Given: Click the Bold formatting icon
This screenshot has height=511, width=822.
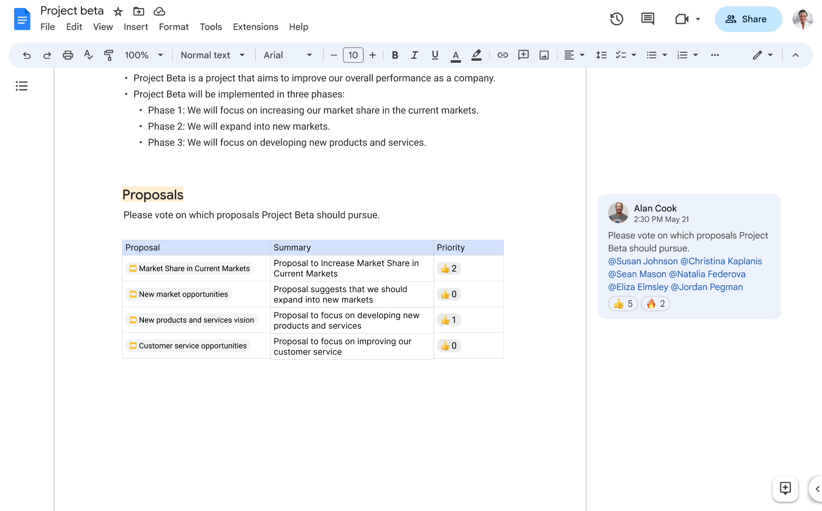Looking at the screenshot, I should pyautogui.click(x=394, y=56).
